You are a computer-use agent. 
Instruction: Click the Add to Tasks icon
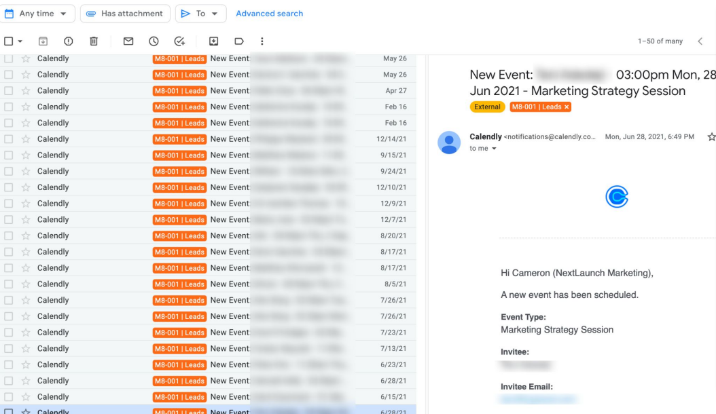pyautogui.click(x=179, y=41)
